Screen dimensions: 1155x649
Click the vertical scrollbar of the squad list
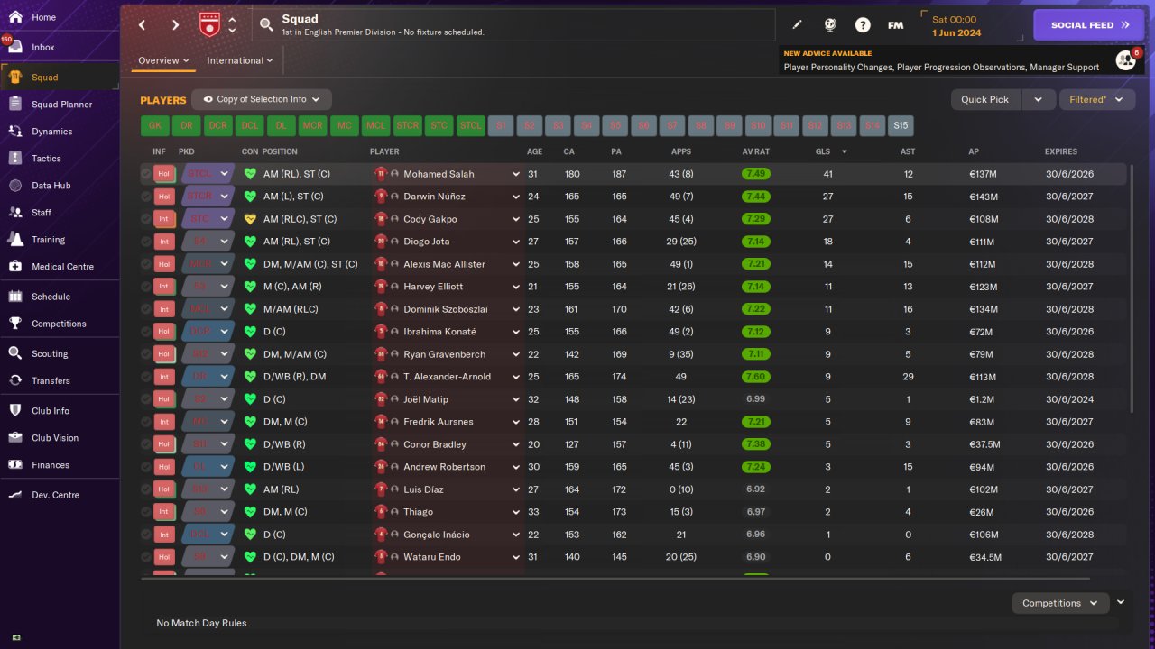tap(1131, 288)
